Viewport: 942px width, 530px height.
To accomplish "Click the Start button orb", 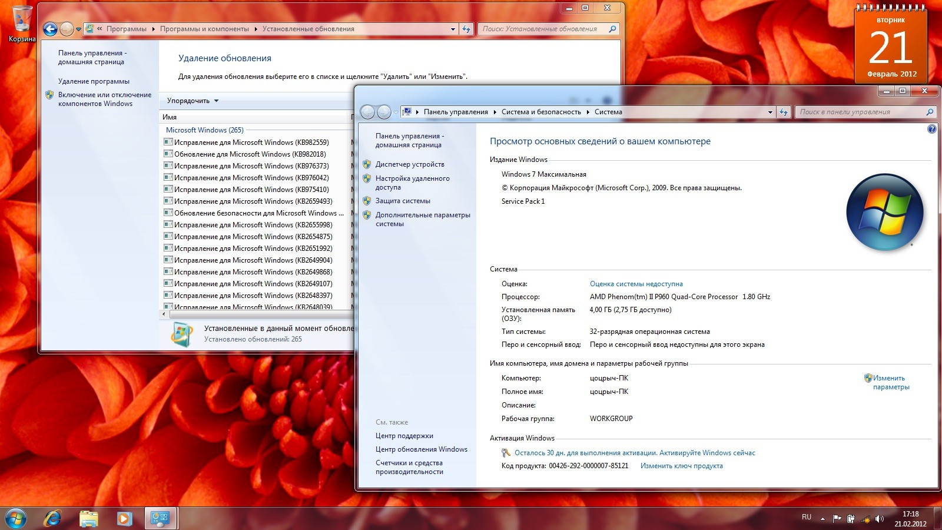I will pos(16,518).
